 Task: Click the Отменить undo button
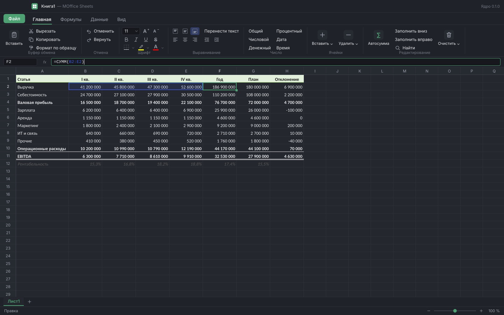[x=100, y=31]
